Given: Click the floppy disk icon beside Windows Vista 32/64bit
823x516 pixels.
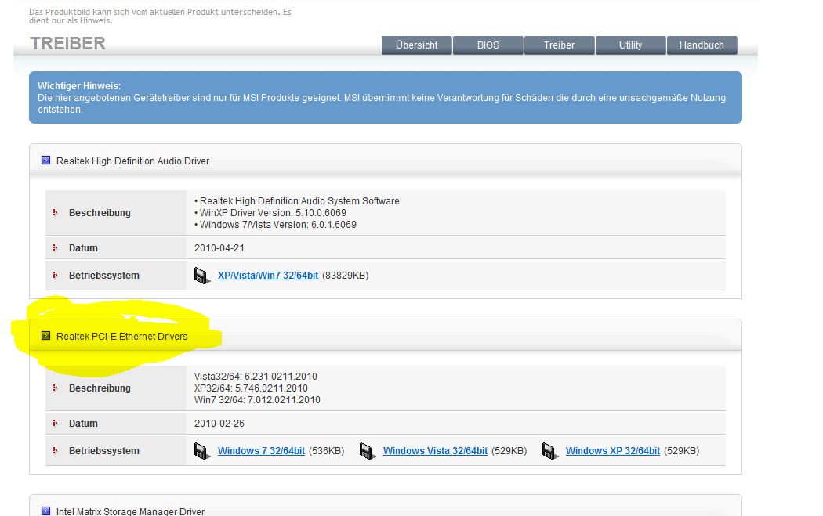Looking at the screenshot, I should [368, 451].
